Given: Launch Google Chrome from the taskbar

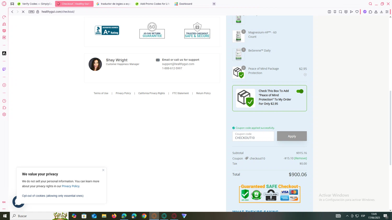Looking at the screenshot, I should tap(144, 216).
